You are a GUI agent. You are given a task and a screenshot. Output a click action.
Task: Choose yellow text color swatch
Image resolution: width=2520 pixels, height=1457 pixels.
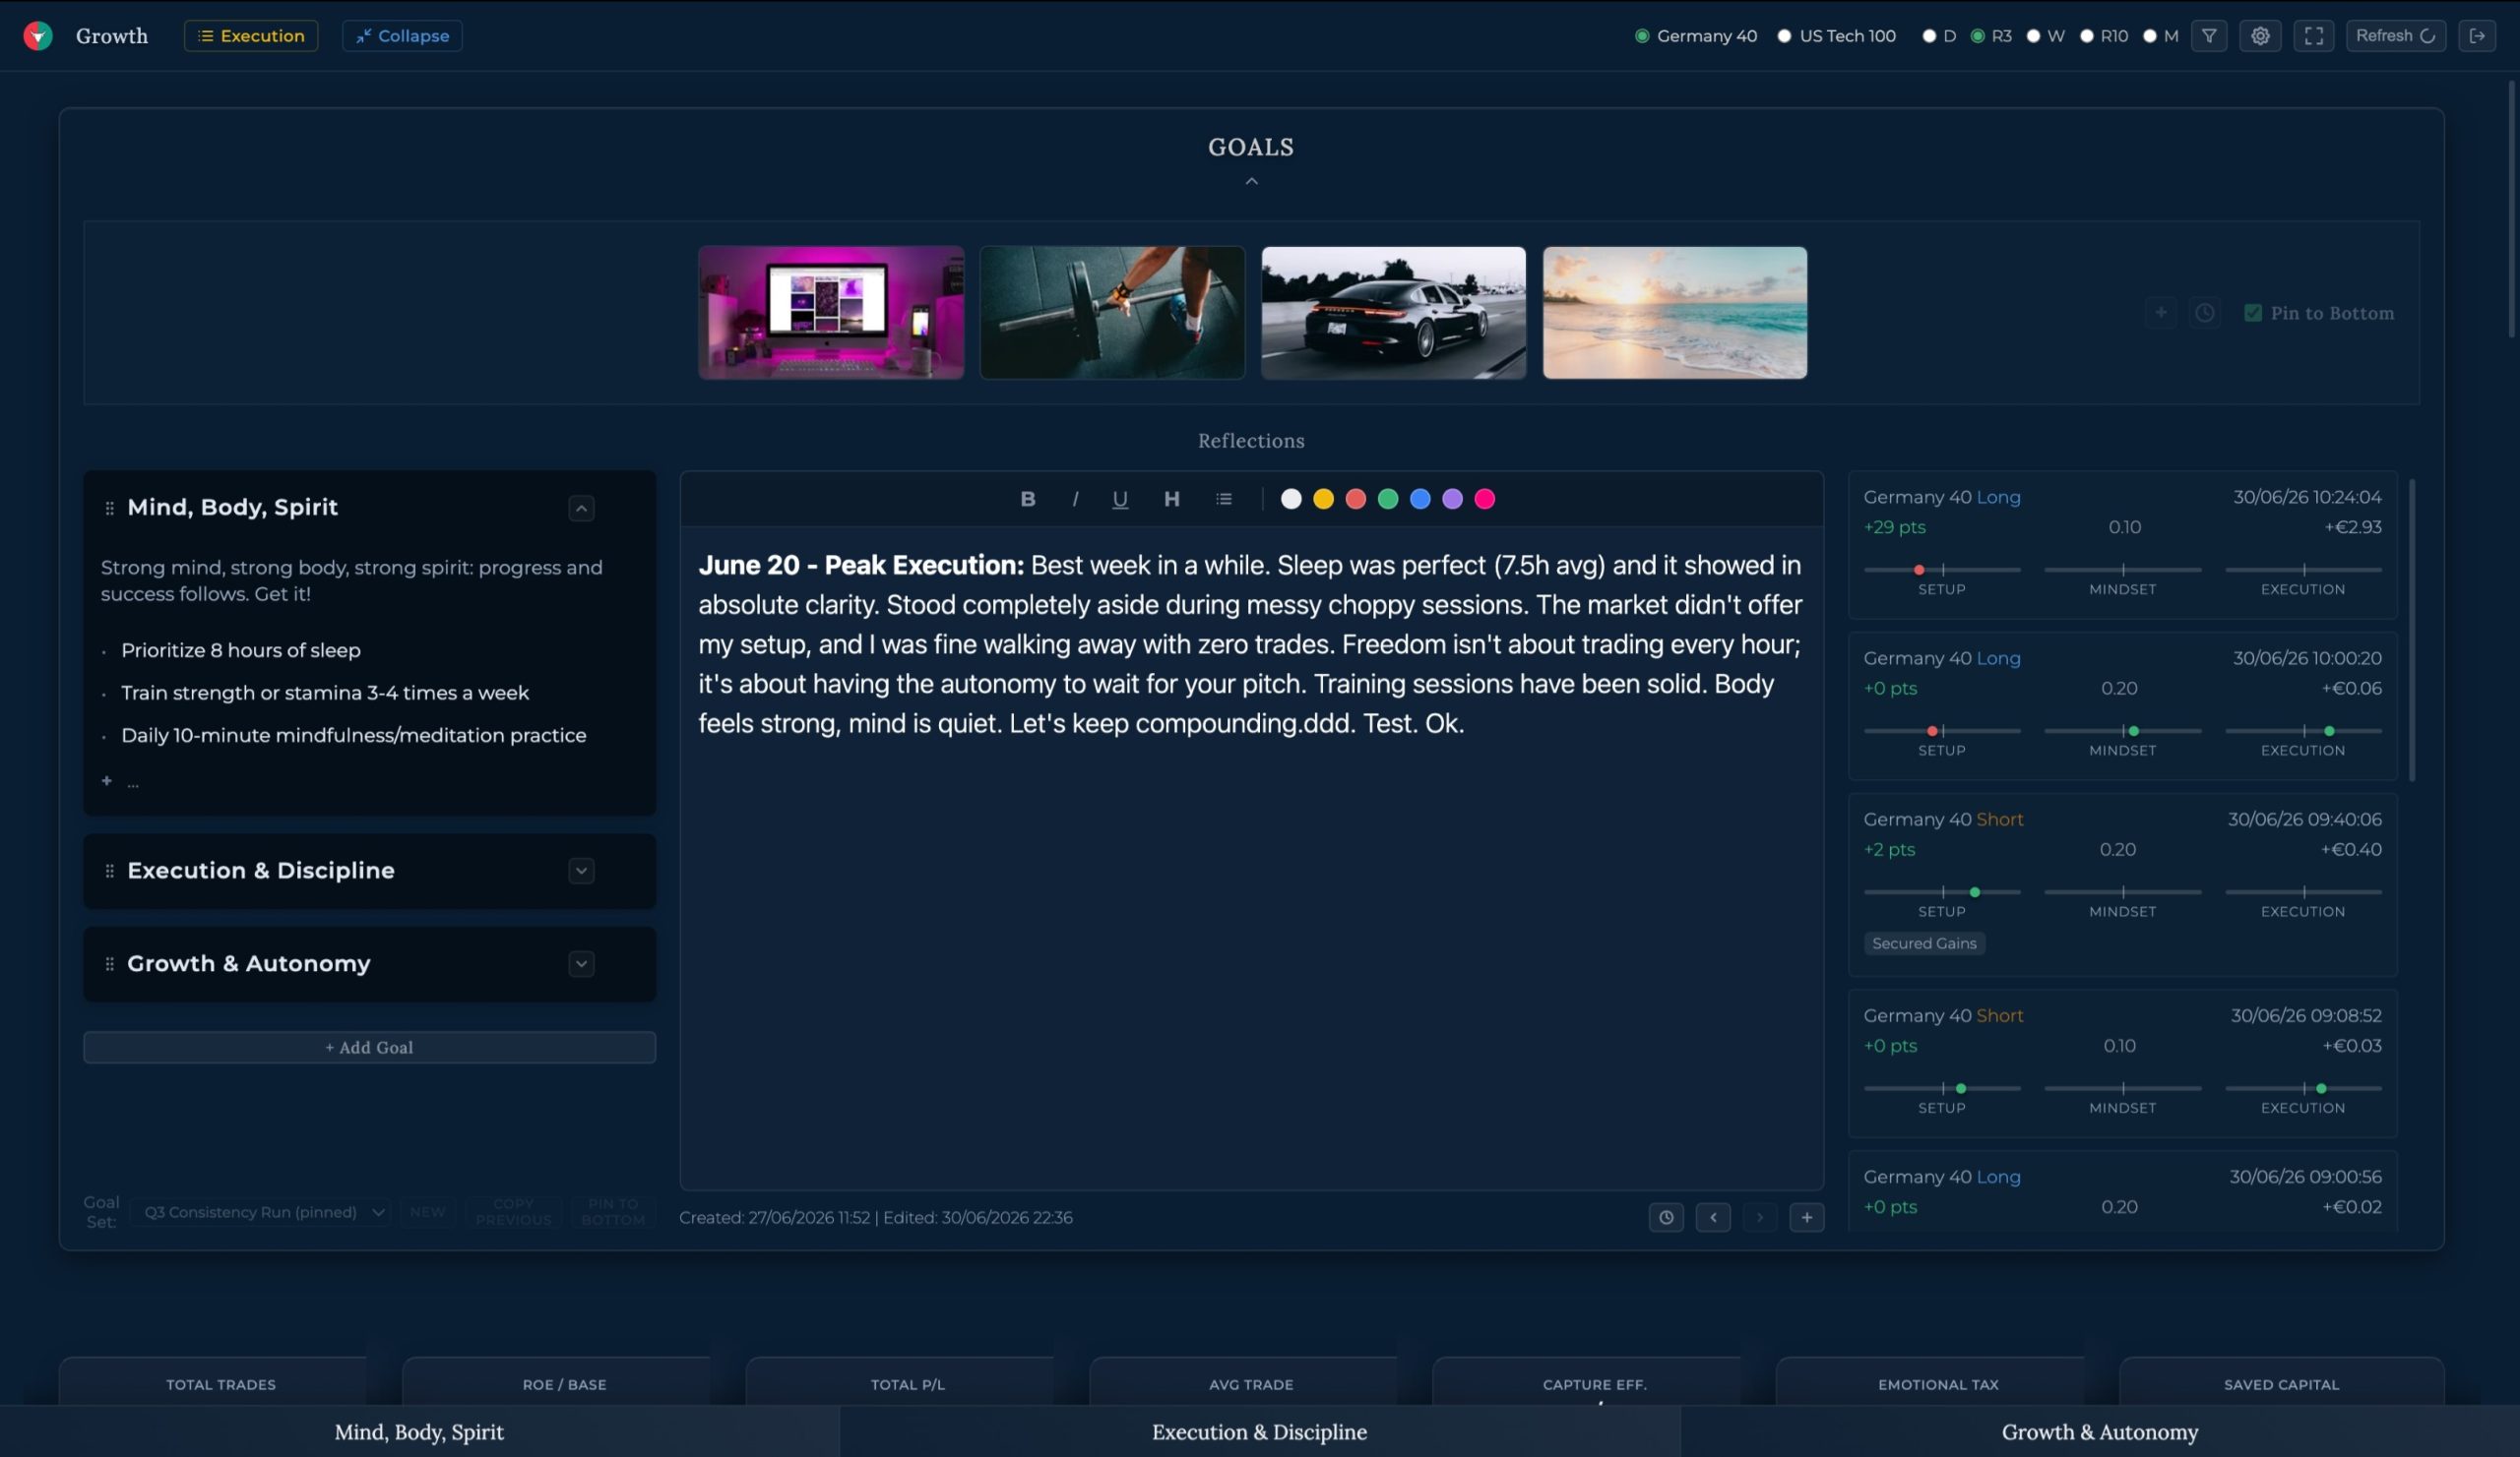[1323, 499]
